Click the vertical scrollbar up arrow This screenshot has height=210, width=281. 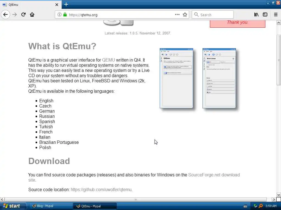pyautogui.click(x=279, y=22)
